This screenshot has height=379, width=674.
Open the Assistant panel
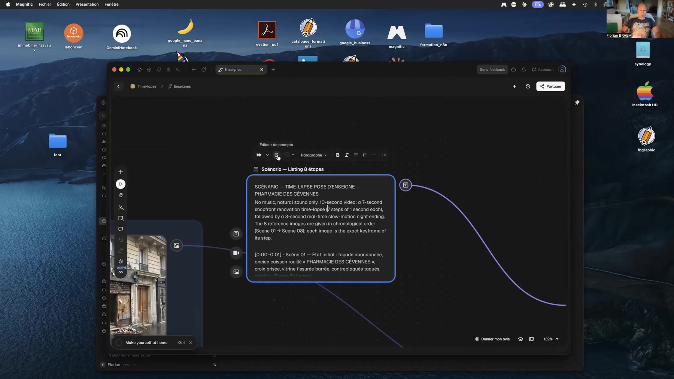coord(543,70)
